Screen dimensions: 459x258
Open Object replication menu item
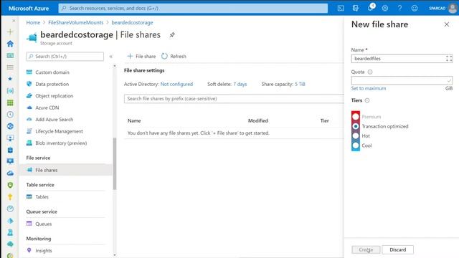55,96
